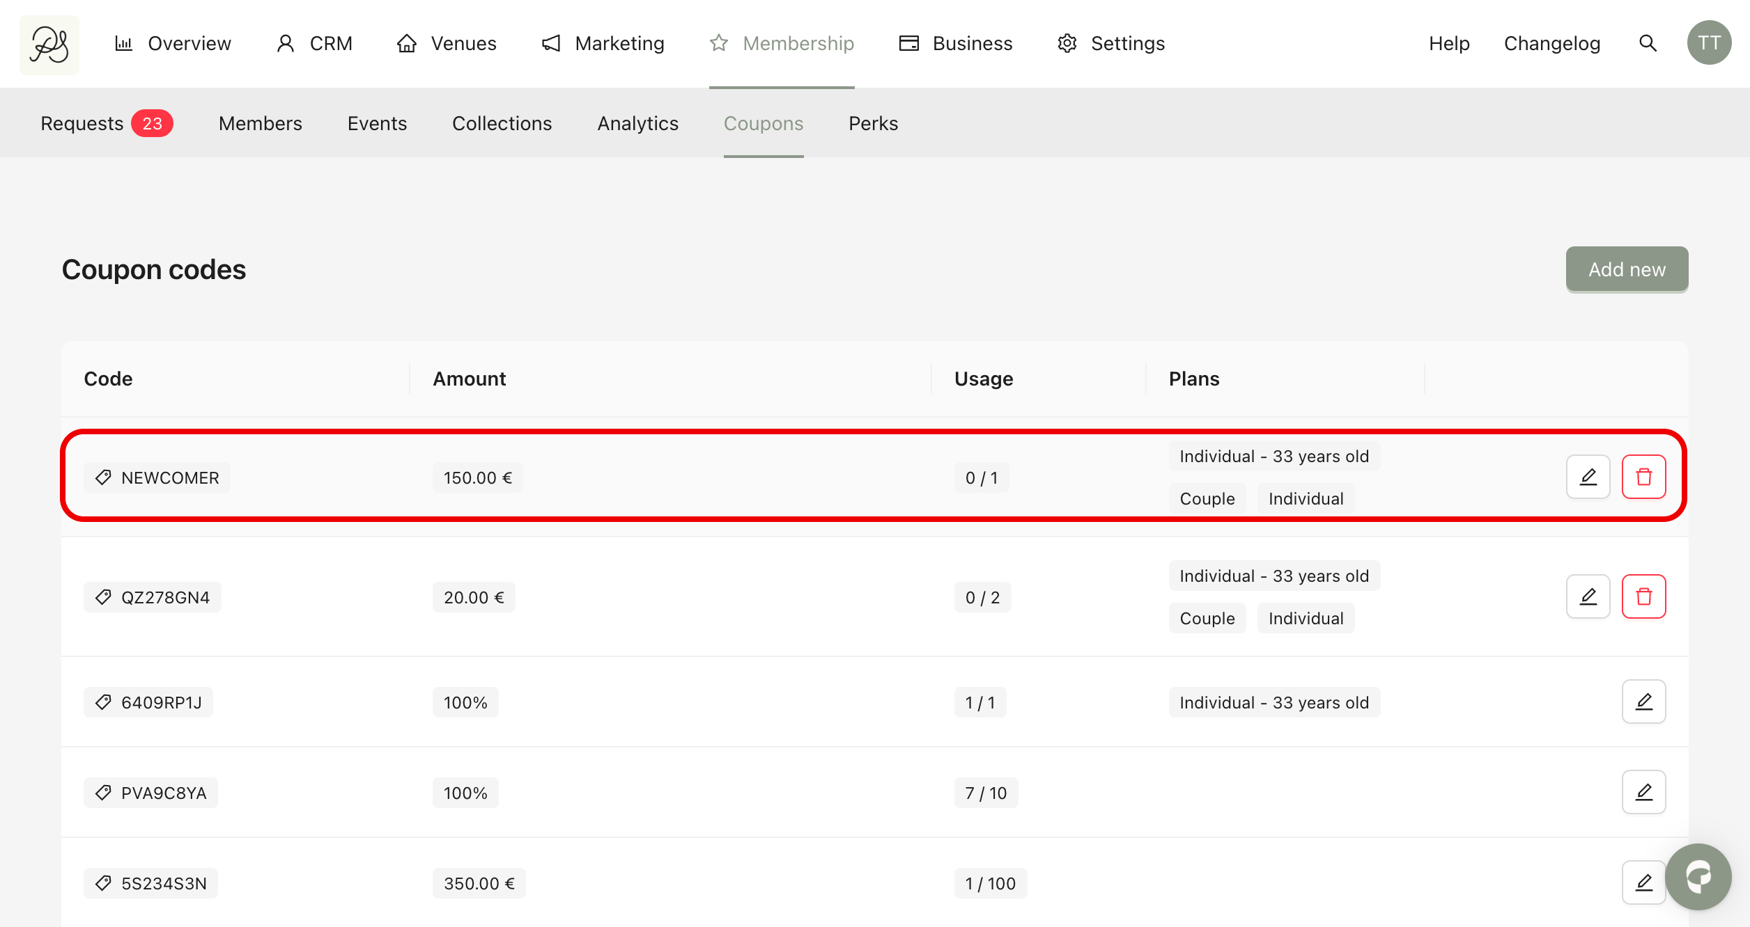Open the Help link

1449,43
